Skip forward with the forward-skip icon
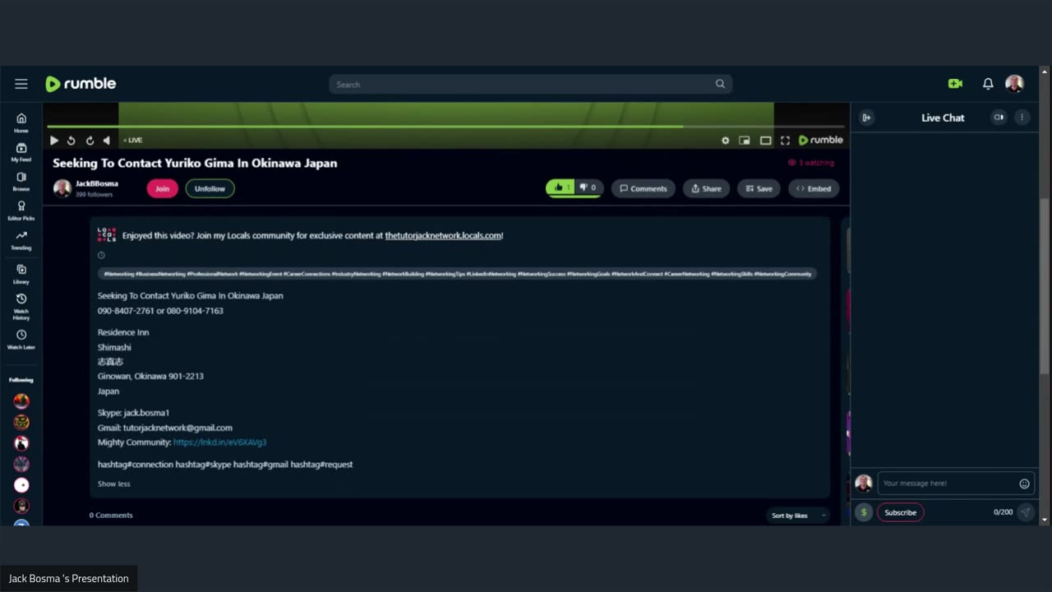The height and width of the screenshot is (592, 1052). coord(90,141)
